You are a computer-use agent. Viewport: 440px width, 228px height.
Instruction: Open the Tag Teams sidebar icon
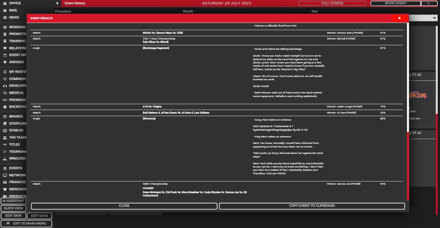coord(5,137)
